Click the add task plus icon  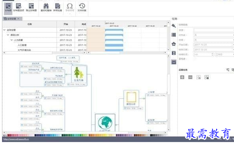182,77
